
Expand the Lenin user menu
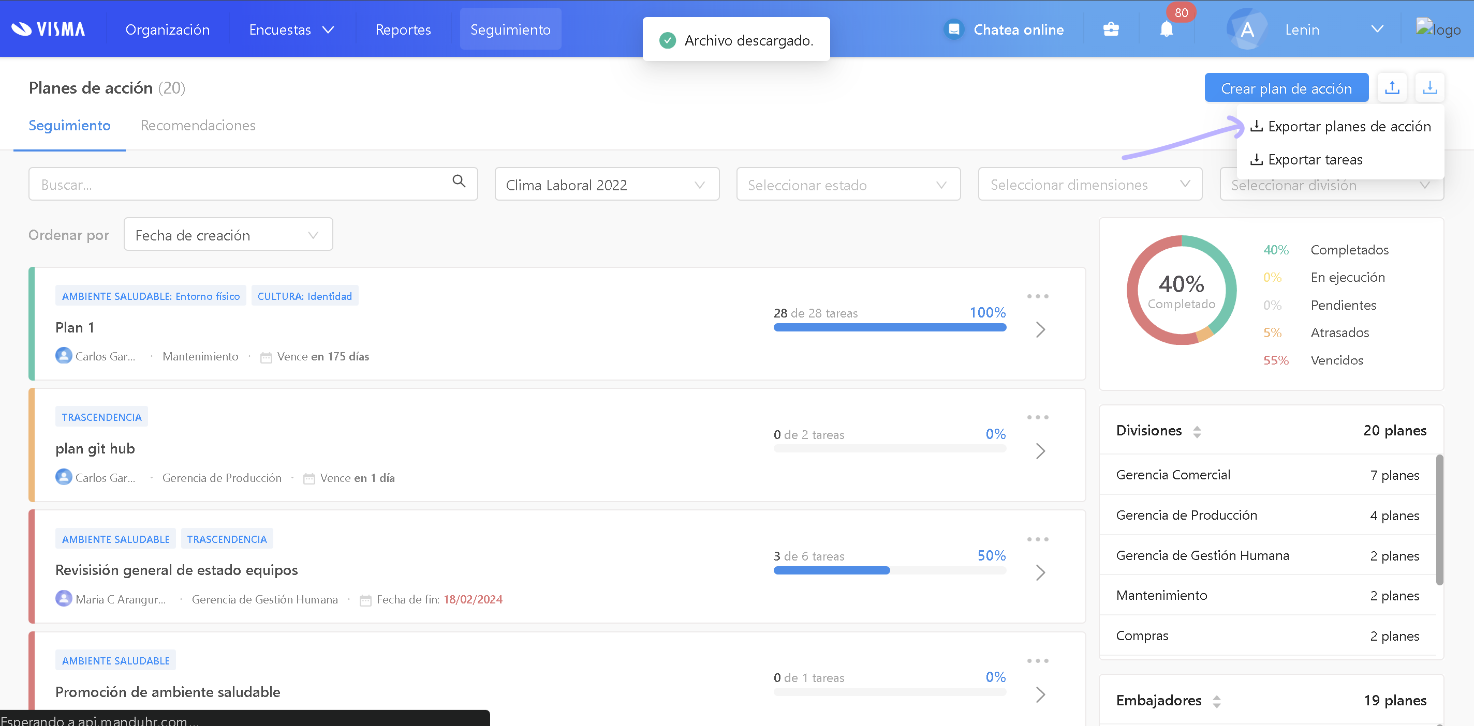[x=1377, y=29]
